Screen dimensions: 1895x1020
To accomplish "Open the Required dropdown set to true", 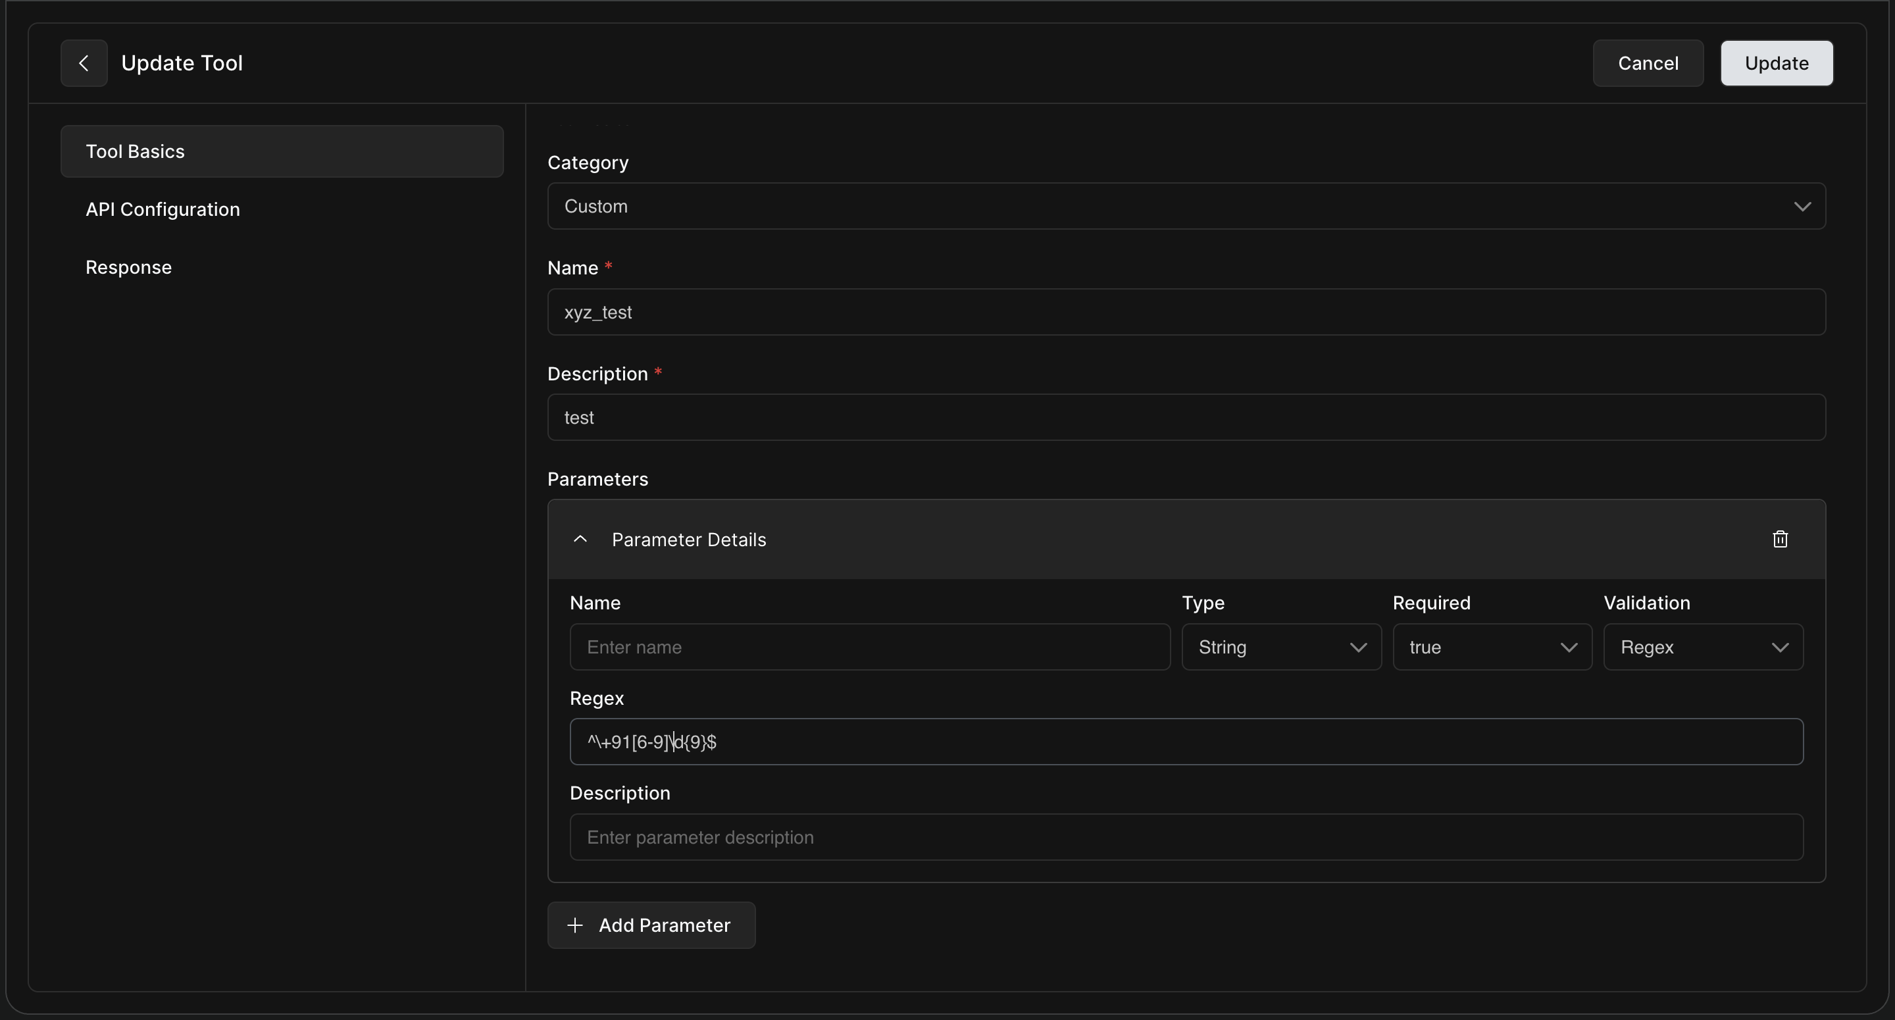I will coord(1492,647).
